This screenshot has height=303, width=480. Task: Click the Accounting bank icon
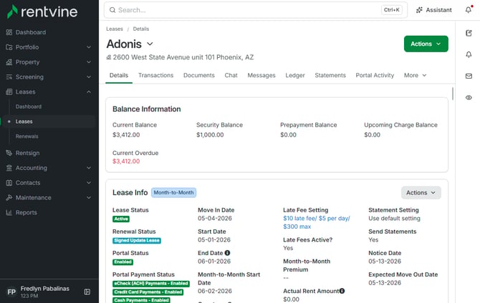click(x=9, y=168)
